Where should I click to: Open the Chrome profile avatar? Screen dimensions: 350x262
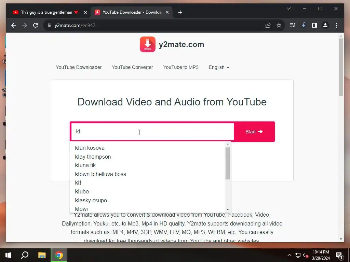[325, 25]
